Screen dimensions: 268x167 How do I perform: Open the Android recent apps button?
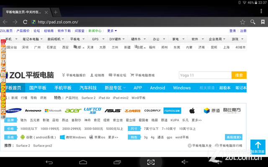[117, 162]
